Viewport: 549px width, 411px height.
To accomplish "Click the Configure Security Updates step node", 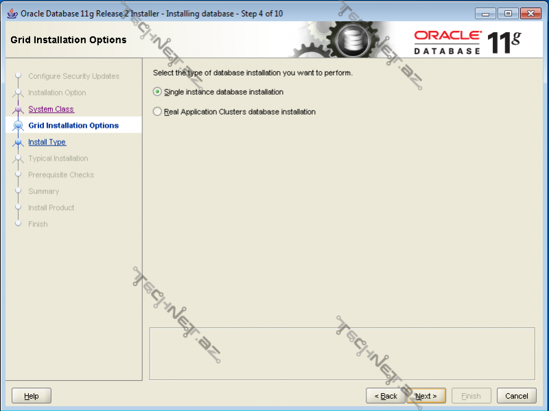I will pos(19,75).
